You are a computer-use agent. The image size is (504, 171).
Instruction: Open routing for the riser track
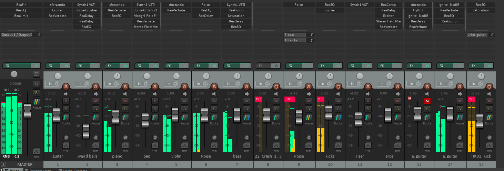[x=367, y=117]
